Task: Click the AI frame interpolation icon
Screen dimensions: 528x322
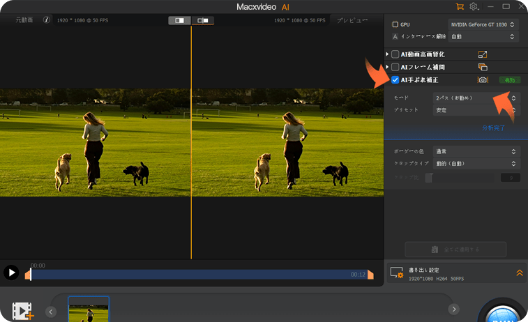Action: coord(483,67)
